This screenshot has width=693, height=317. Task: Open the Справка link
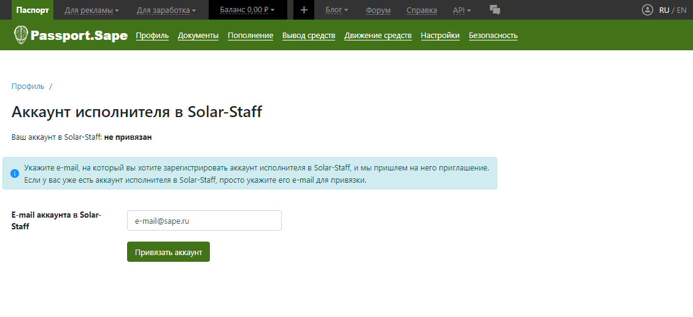click(x=422, y=10)
